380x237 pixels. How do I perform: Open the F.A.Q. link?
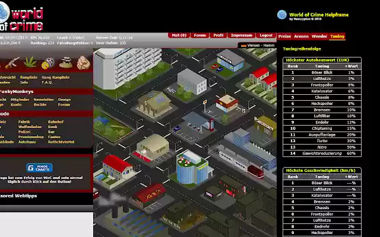[47, 82]
